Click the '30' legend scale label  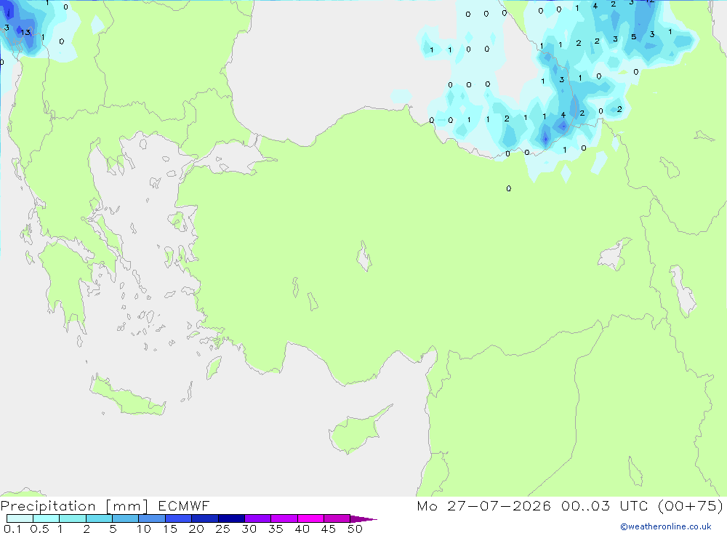[x=249, y=529]
